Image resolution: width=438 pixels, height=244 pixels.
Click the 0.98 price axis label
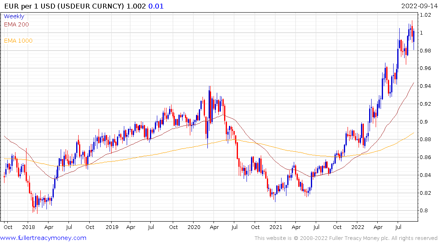pyautogui.click(x=425, y=51)
